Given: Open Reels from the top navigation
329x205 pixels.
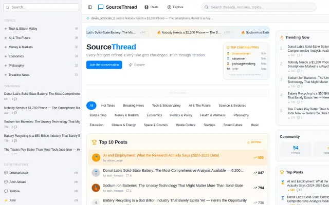Looking at the screenshot, I should point(152,7).
